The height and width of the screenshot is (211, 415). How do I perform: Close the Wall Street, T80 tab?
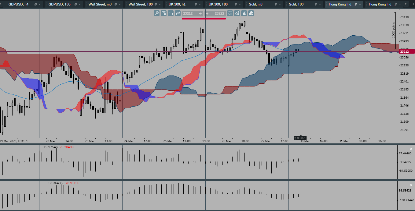[x=160, y=5]
